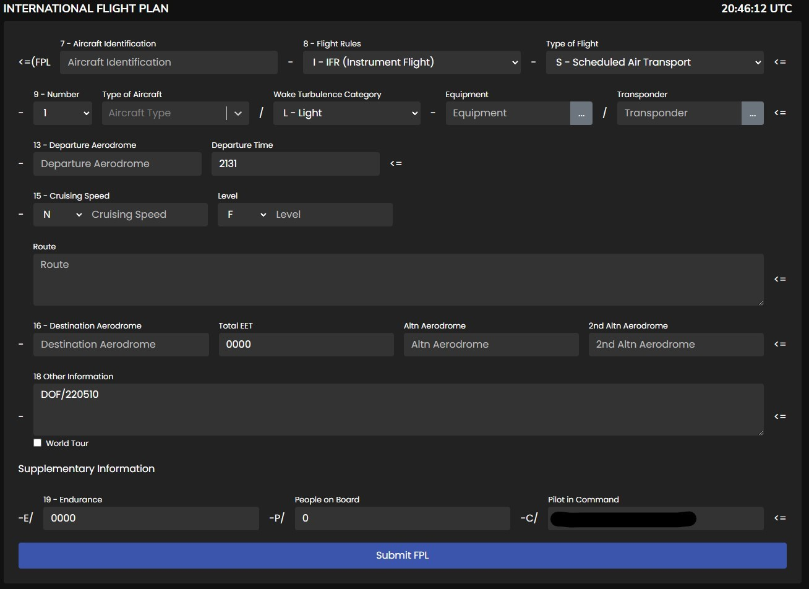Click the Equipment input field
Image resolution: width=809 pixels, height=589 pixels.
pyautogui.click(x=508, y=113)
